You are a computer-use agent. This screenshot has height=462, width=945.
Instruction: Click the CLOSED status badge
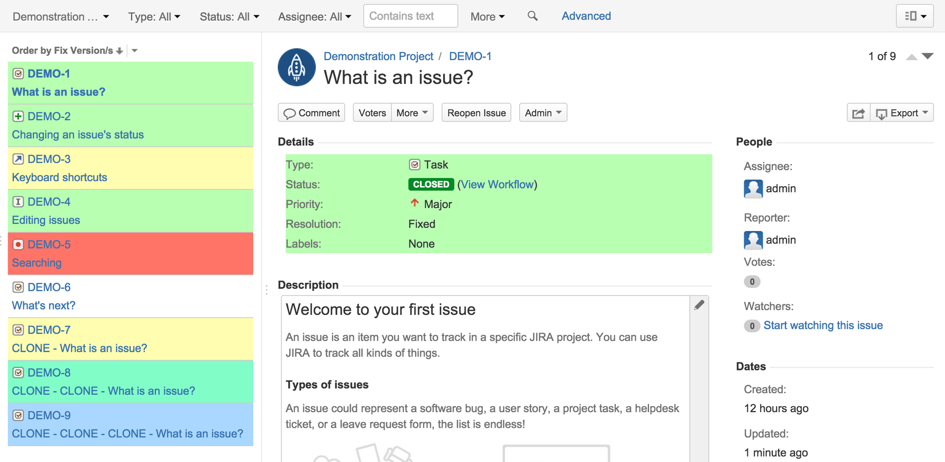(x=431, y=184)
